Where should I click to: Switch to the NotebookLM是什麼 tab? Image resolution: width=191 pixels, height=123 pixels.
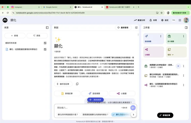coord(120,7)
